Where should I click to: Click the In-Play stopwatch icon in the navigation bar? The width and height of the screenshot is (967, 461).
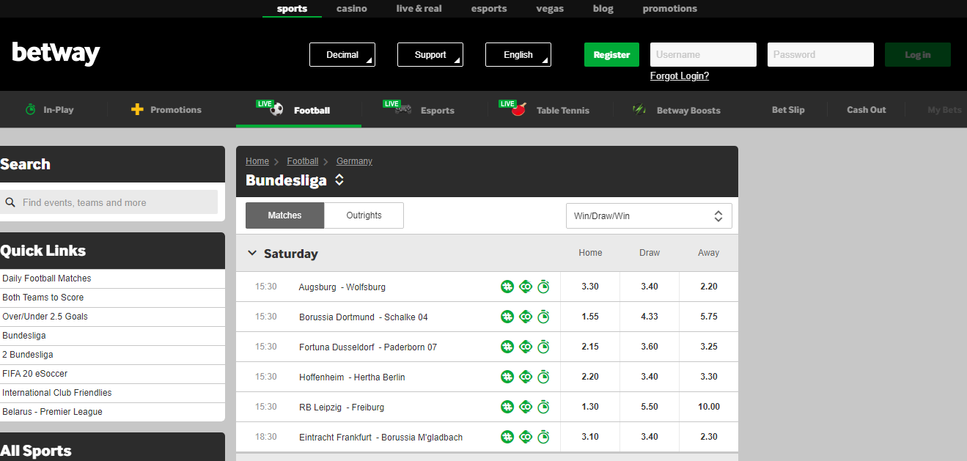click(x=30, y=110)
